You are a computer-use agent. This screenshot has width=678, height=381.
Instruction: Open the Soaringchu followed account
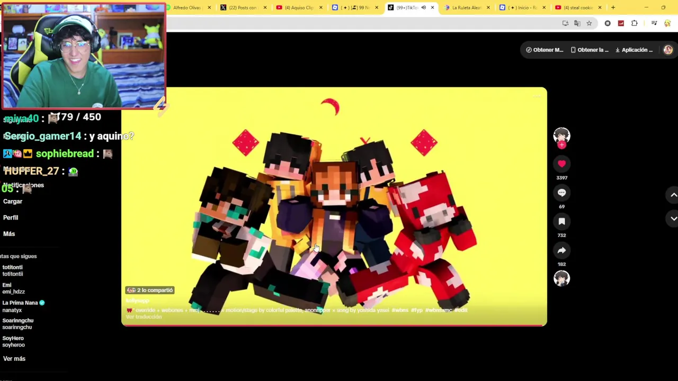pyautogui.click(x=17, y=323)
